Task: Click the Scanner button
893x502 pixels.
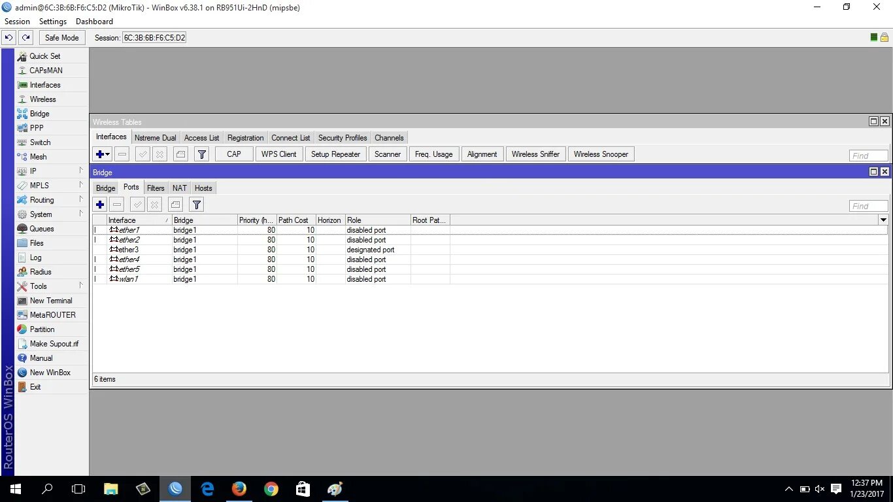Action: coord(388,154)
